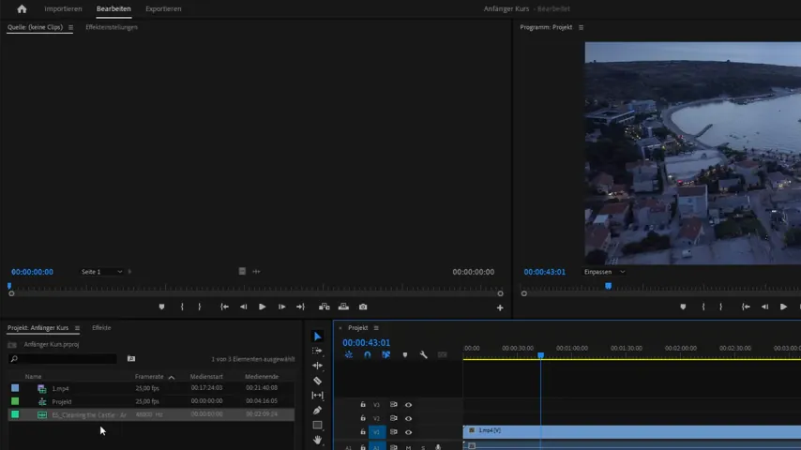Choose the Ripple Edit tool
This screenshot has height=450, width=801.
coord(317,366)
